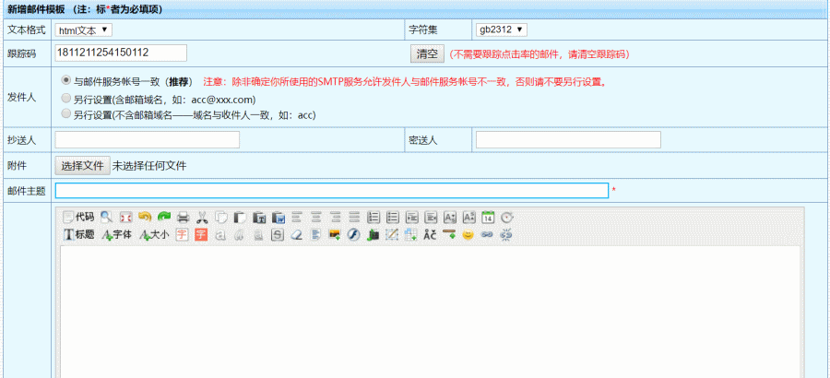830x378 pixels.
Task: Insert a numbered list
Action: (x=373, y=217)
